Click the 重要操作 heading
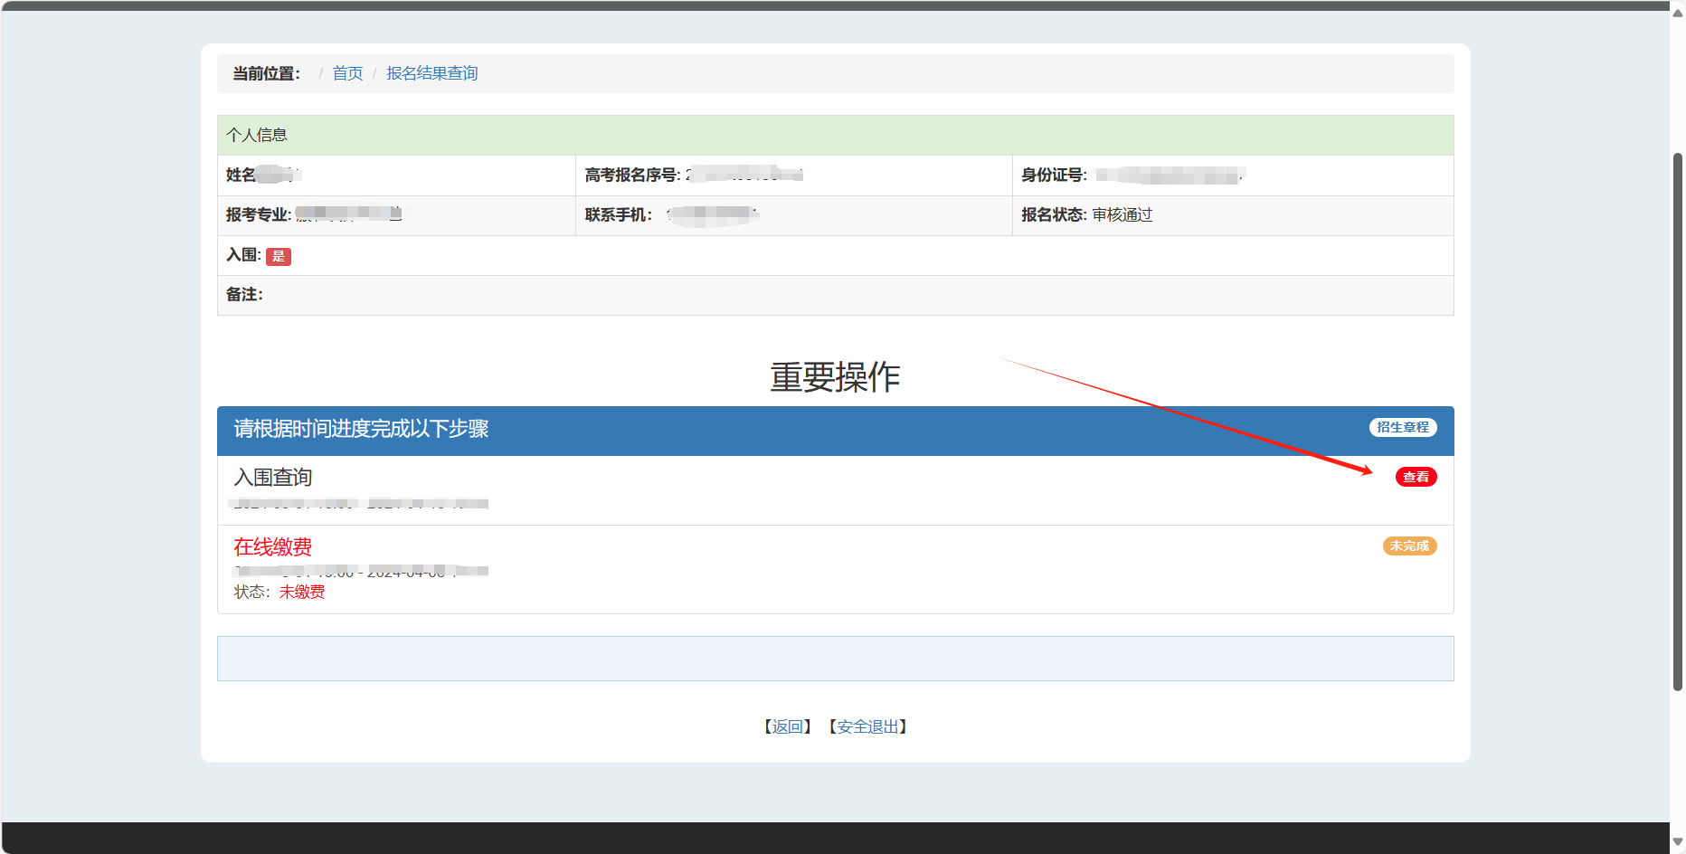Image resolution: width=1686 pixels, height=854 pixels. (835, 377)
